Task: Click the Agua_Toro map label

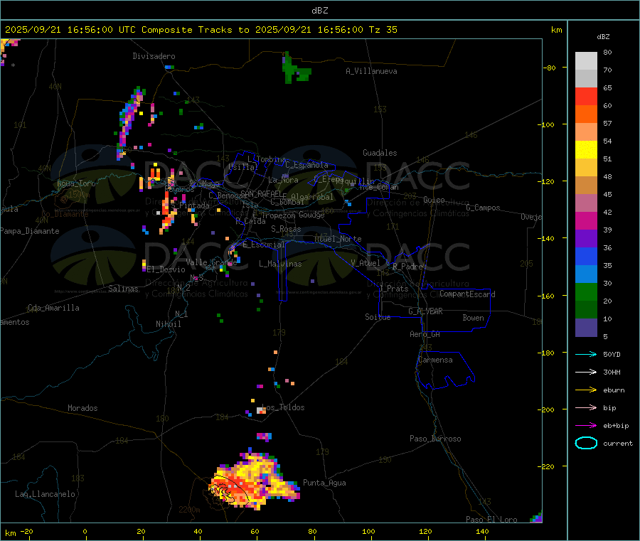Action: click(x=76, y=183)
